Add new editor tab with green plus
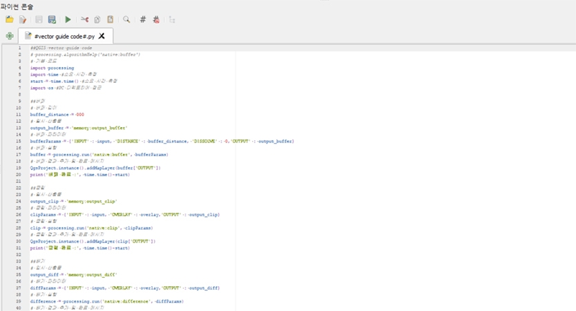Screen dimensions: 576x311 [10, 36]
